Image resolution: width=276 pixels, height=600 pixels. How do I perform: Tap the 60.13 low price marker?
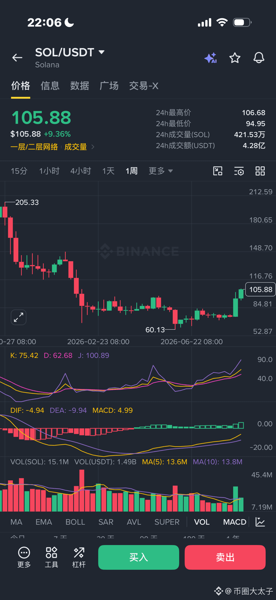tap(155, 329)
